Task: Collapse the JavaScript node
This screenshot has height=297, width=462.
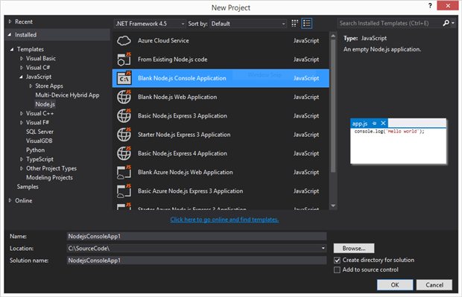Action: pos(21,77)
